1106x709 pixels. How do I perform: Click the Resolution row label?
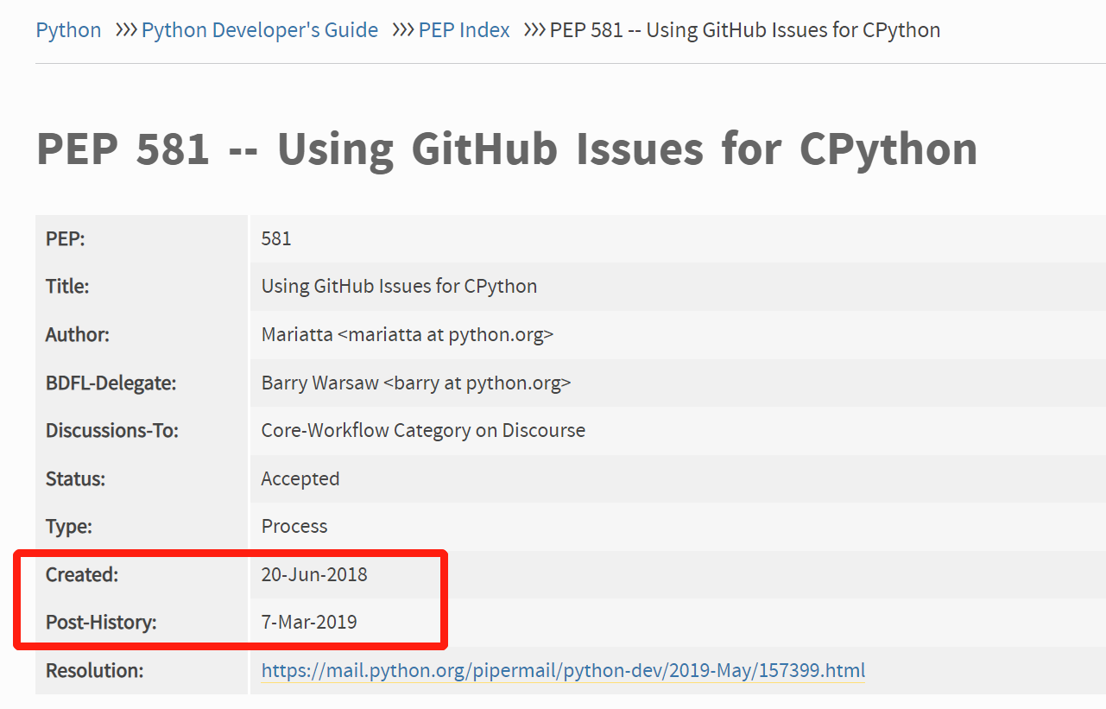94,670
